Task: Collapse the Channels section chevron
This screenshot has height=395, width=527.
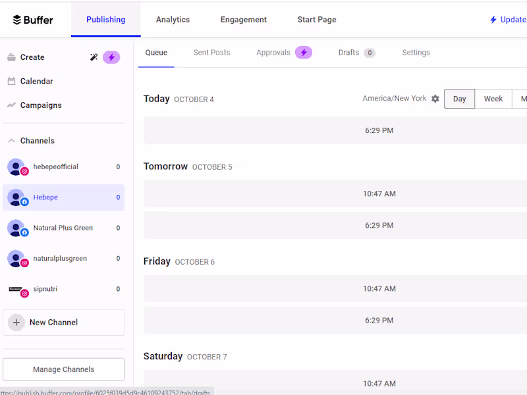Action: 11,141
